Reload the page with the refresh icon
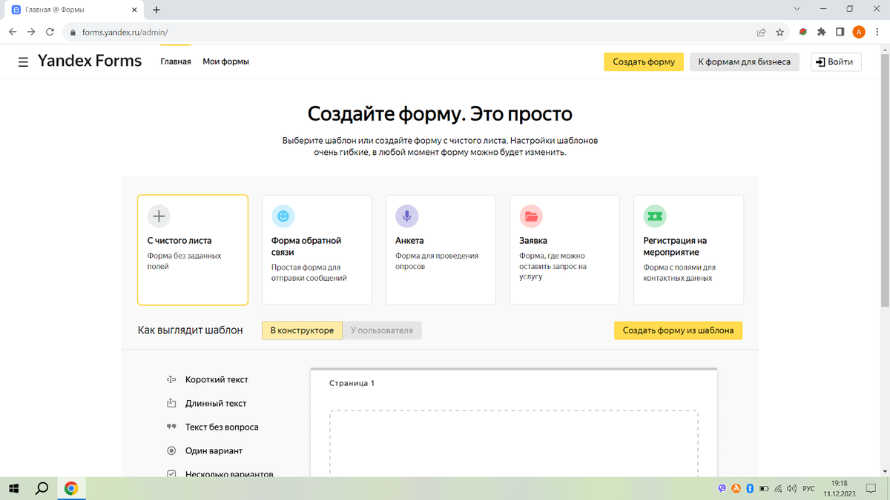 click(x=50, y=33)
